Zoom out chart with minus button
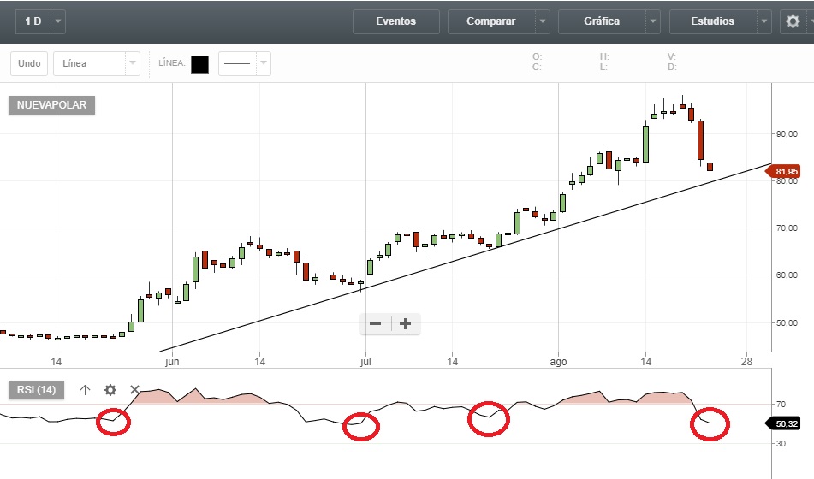Viewport: 814px width, 479px height. [376, 324]
